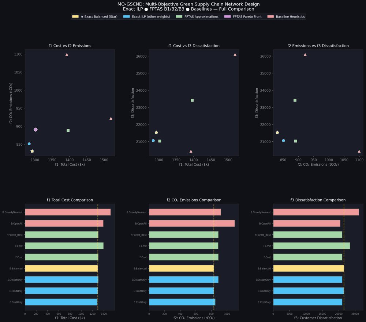Click the 'f1 Cost vs f3 Dissatisfaction' chart title
366x322 pixels.
[194, 46]
